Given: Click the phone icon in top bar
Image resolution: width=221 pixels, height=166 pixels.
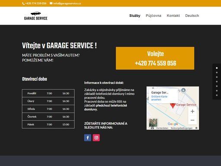Looking at the screenshot, I should [23, 3].
